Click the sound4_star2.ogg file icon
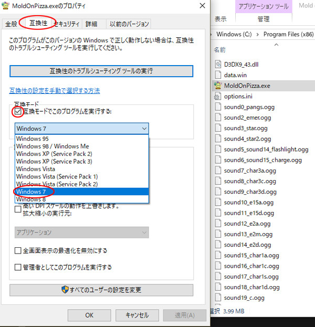 click(218, 139)
